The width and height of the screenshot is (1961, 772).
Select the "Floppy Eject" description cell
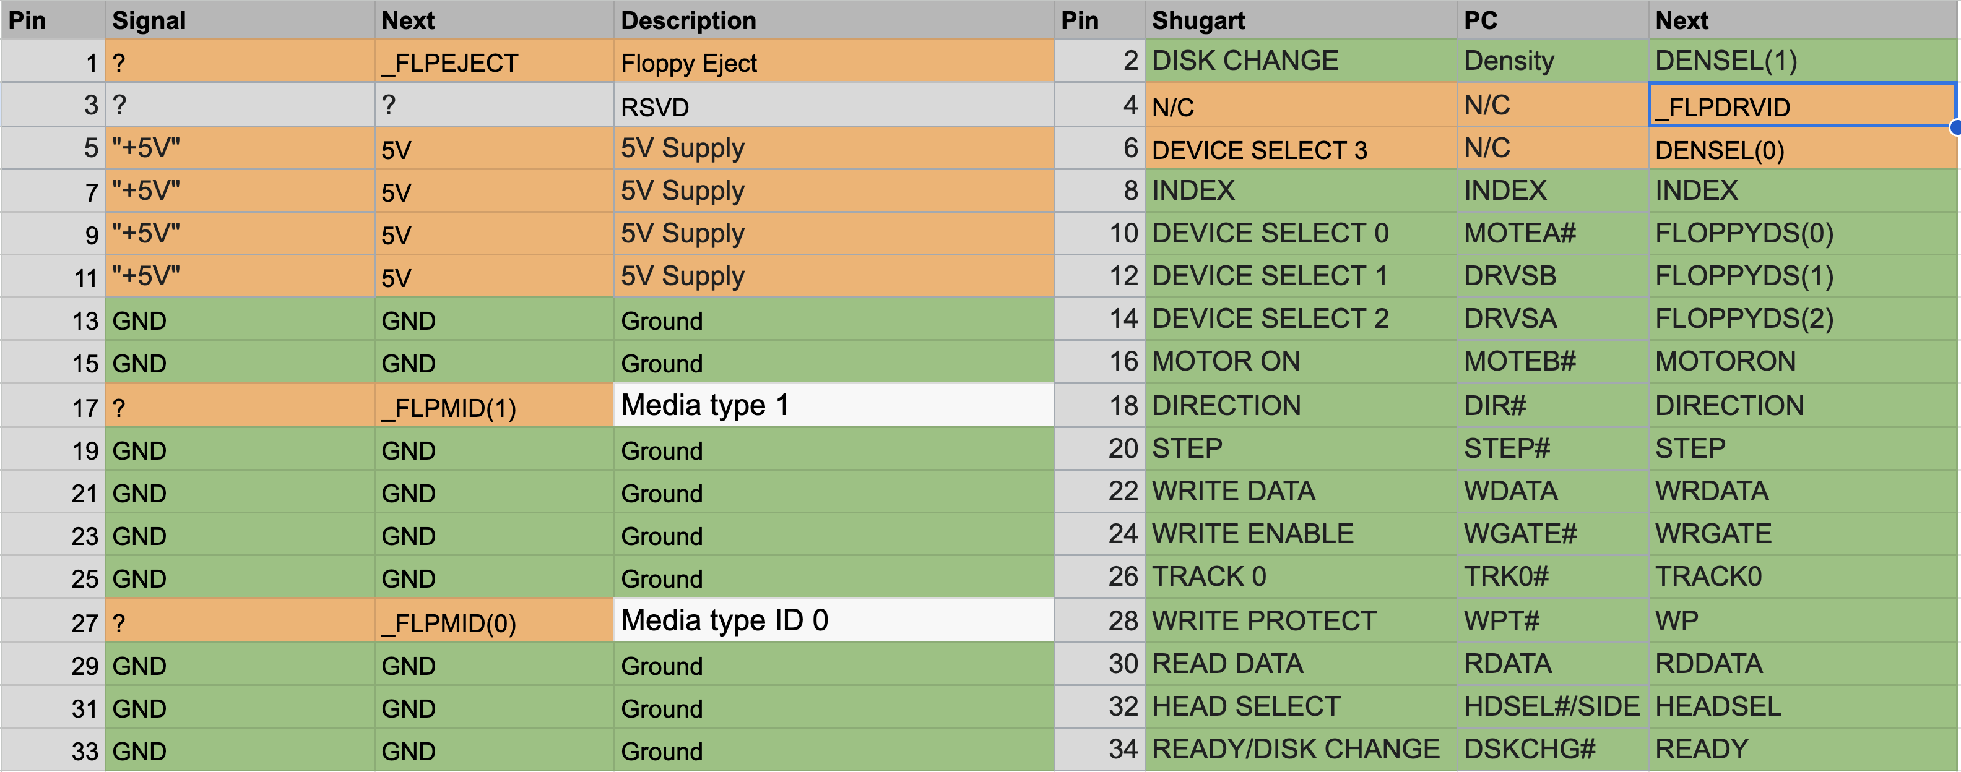833,62
